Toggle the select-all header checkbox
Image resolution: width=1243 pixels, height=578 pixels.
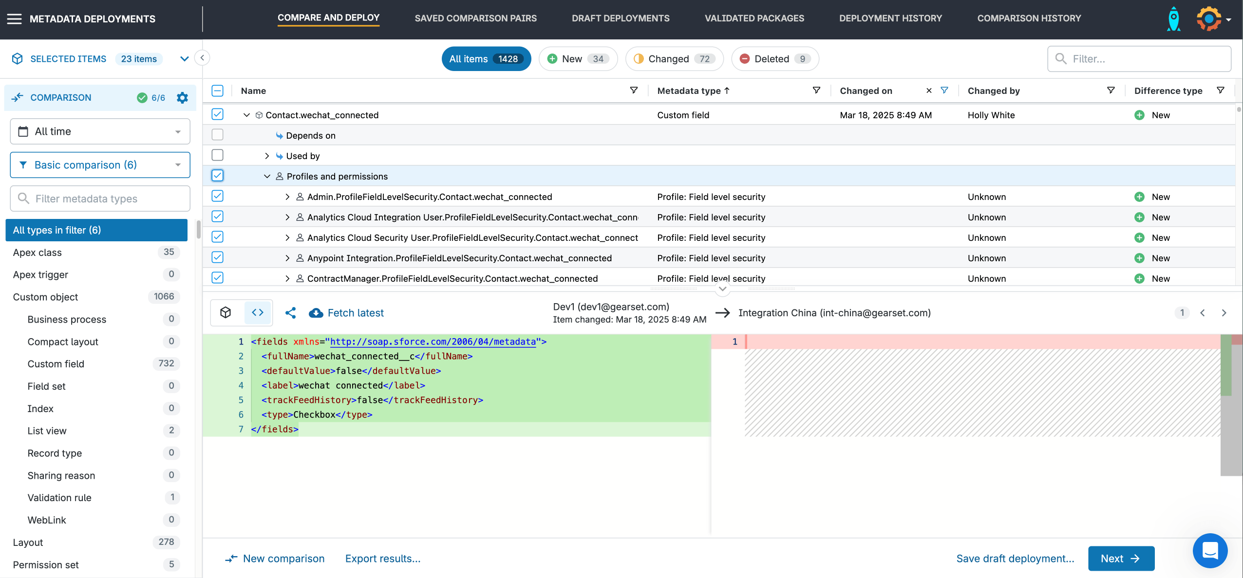point(218,90)
